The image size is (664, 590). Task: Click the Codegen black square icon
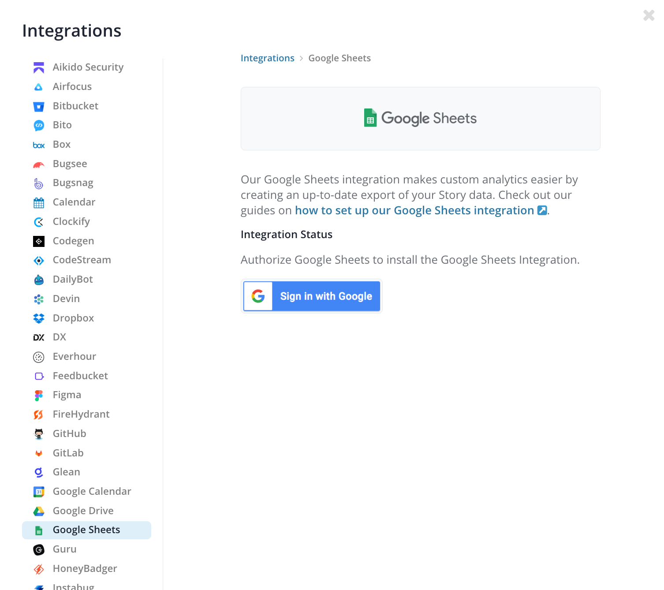39,241
